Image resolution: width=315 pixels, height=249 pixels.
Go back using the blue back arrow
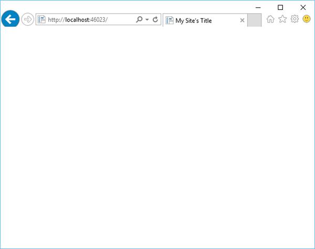click(10, 19)
